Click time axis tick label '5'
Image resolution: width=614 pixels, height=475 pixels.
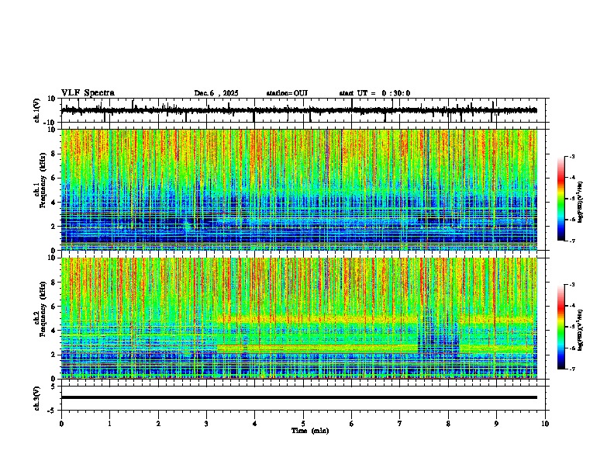tap(303, 424)
